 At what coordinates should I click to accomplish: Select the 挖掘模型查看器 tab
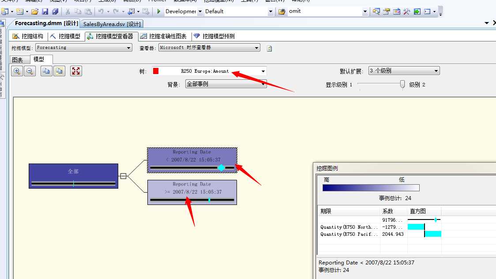click(110, 36)
